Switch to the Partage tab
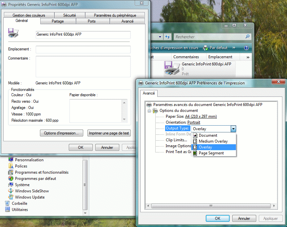287x227 pixels. 58,21
